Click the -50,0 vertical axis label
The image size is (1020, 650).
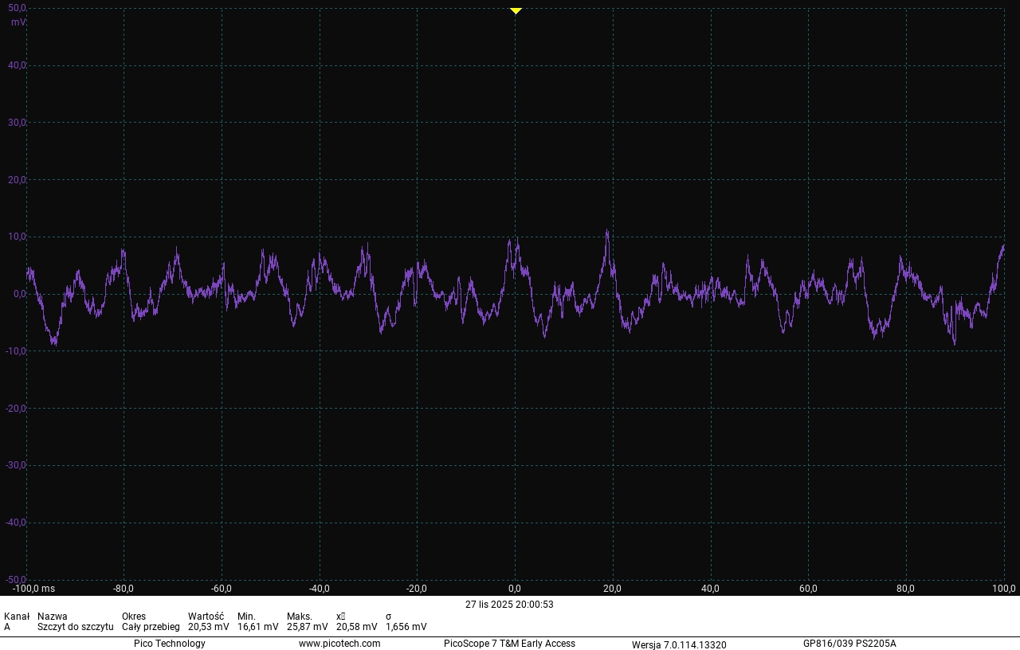16,579
